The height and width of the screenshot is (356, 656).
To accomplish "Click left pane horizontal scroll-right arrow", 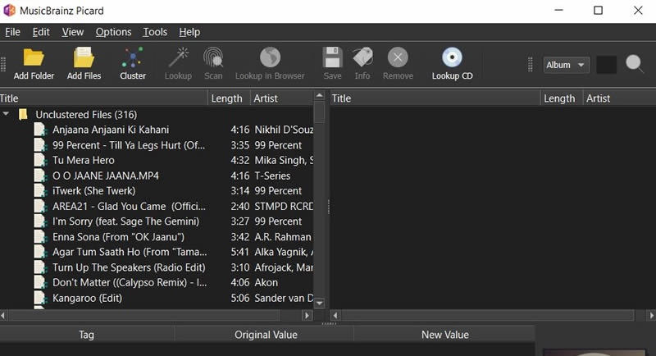I will point(307,316).
